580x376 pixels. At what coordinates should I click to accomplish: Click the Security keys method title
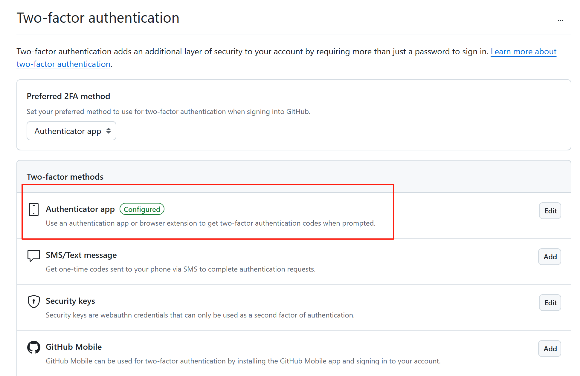coord(70,301)
